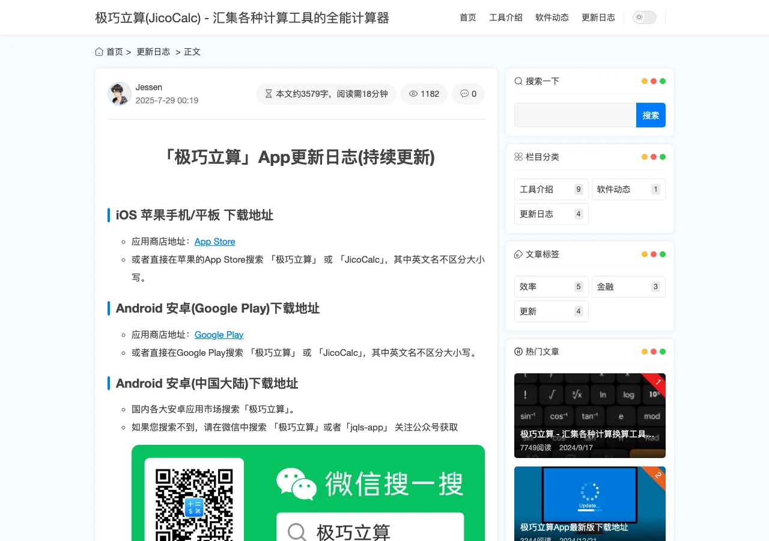Select the 效率 tag
769x541 pixels.
click(552, 287)
